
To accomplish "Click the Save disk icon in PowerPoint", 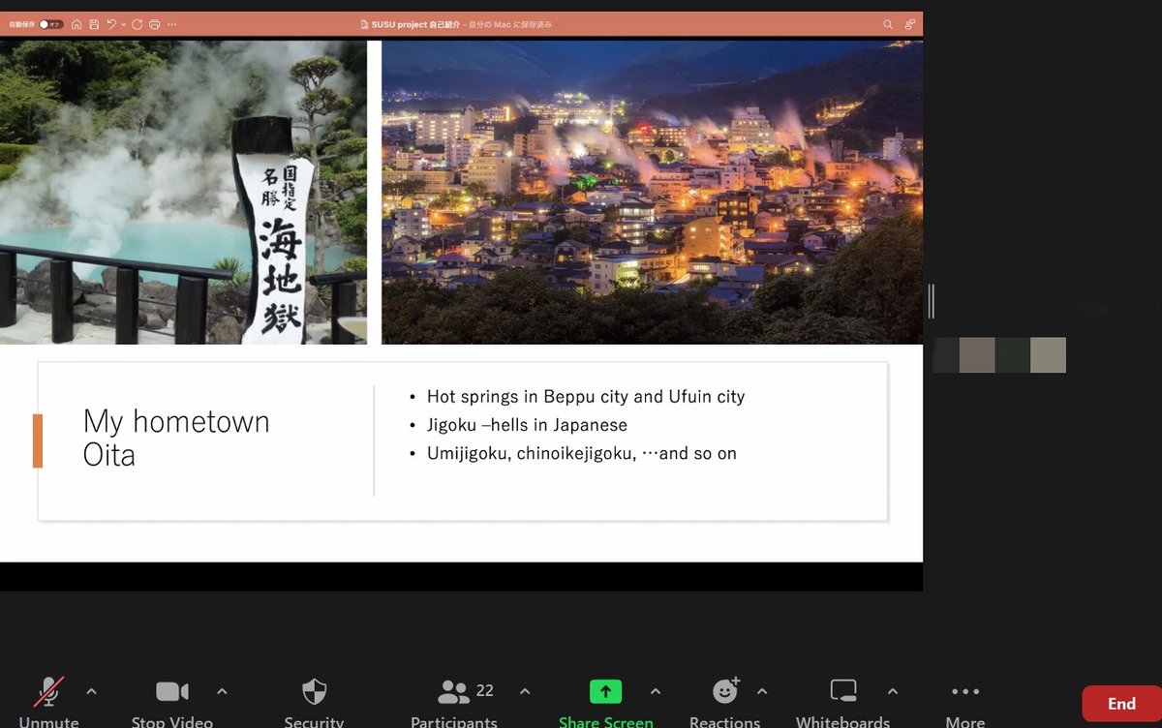I will 93,24.
